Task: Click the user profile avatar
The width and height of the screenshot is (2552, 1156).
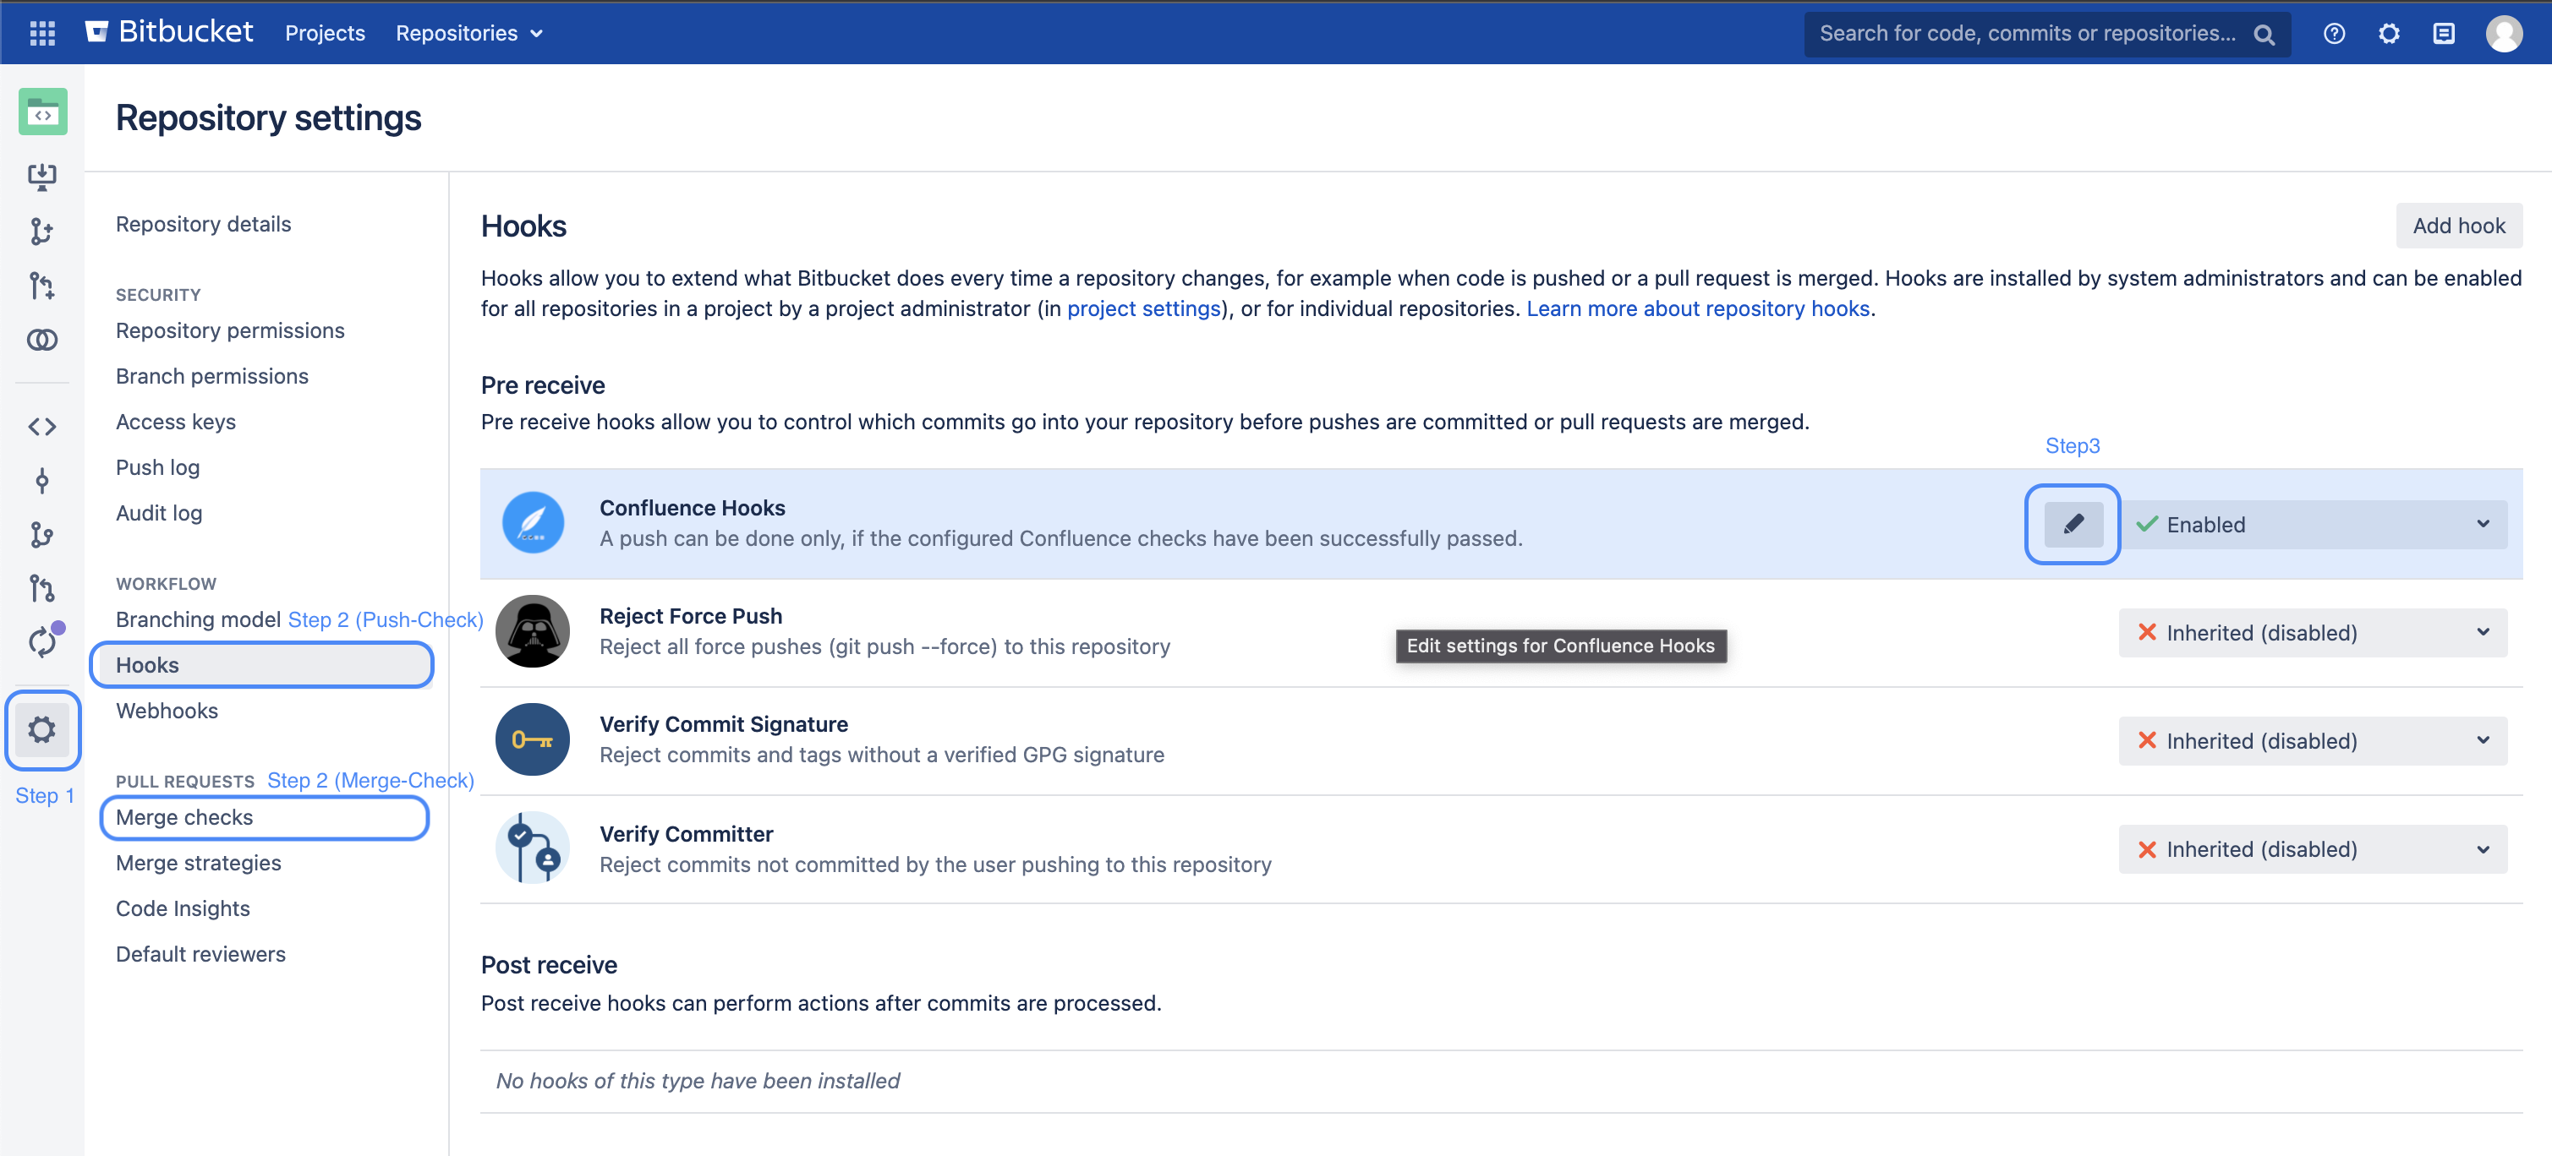Action: [x=2504, y=33]
